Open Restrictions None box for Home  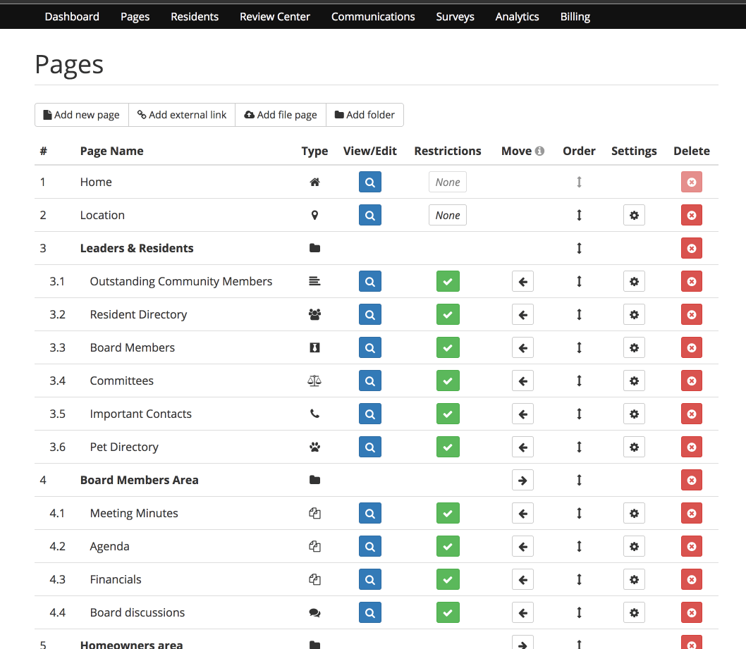point(447,182)
